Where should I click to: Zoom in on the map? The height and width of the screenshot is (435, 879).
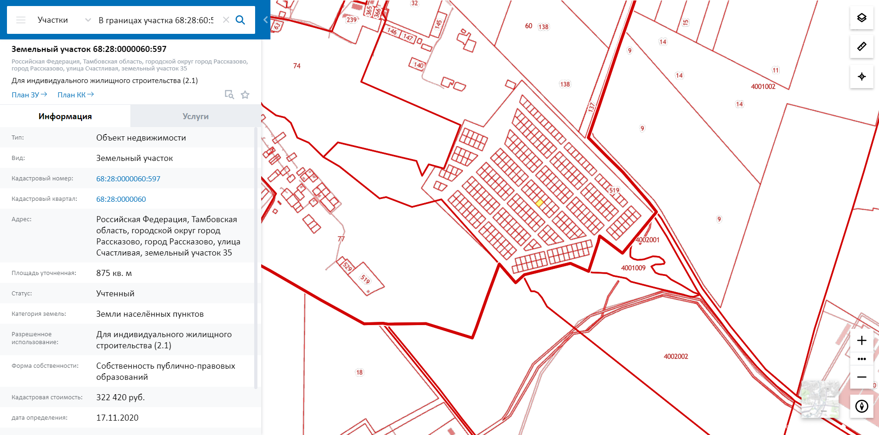click(861, 340)
